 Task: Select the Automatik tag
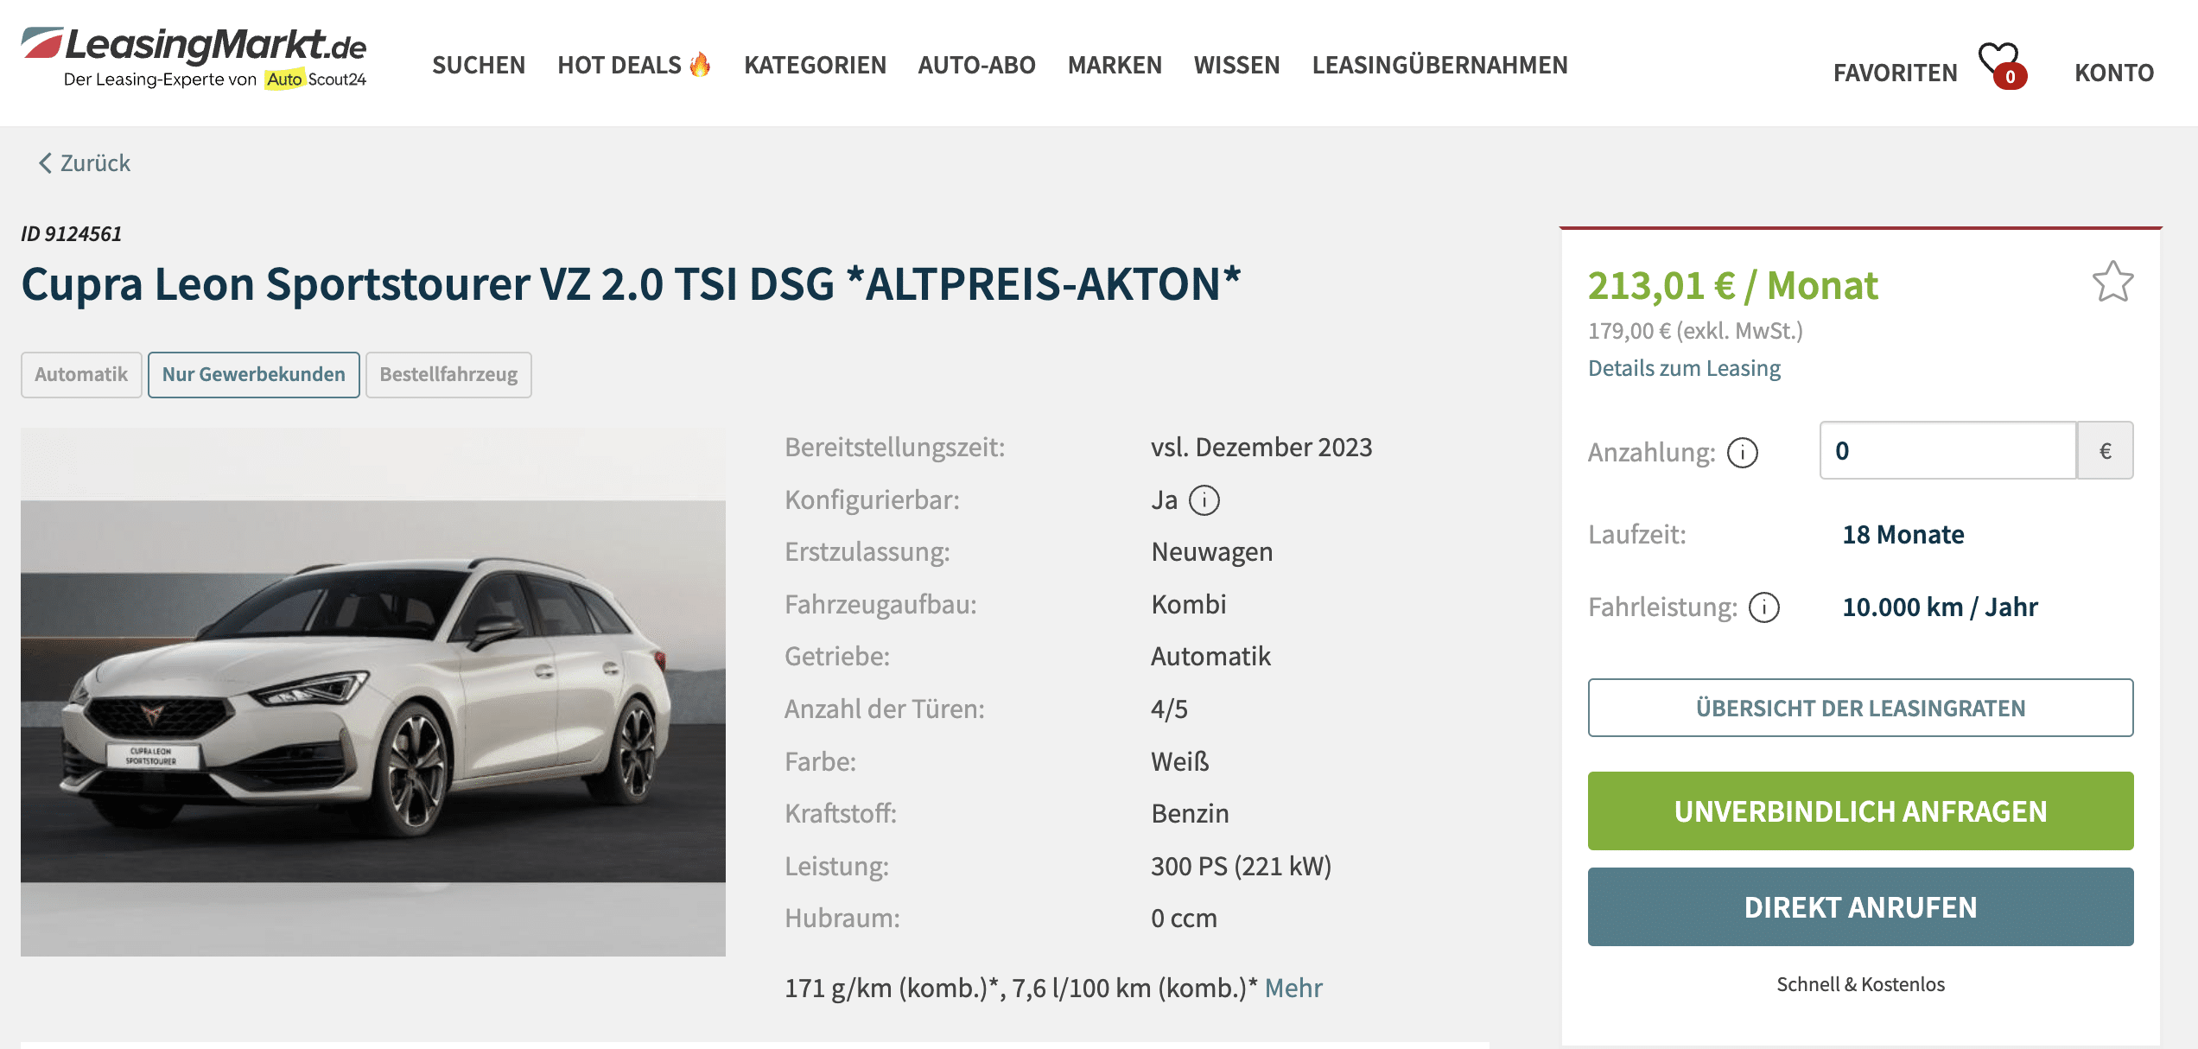click(x=81, y=374)
